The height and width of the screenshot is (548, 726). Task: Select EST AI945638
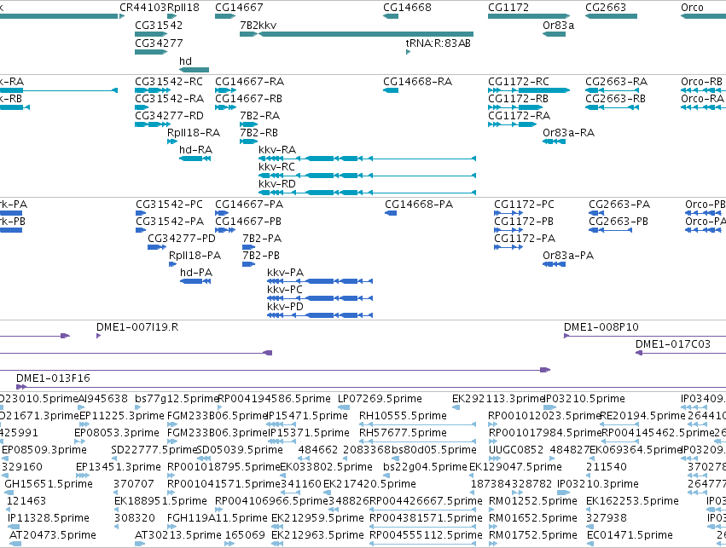tap(82, 407)
